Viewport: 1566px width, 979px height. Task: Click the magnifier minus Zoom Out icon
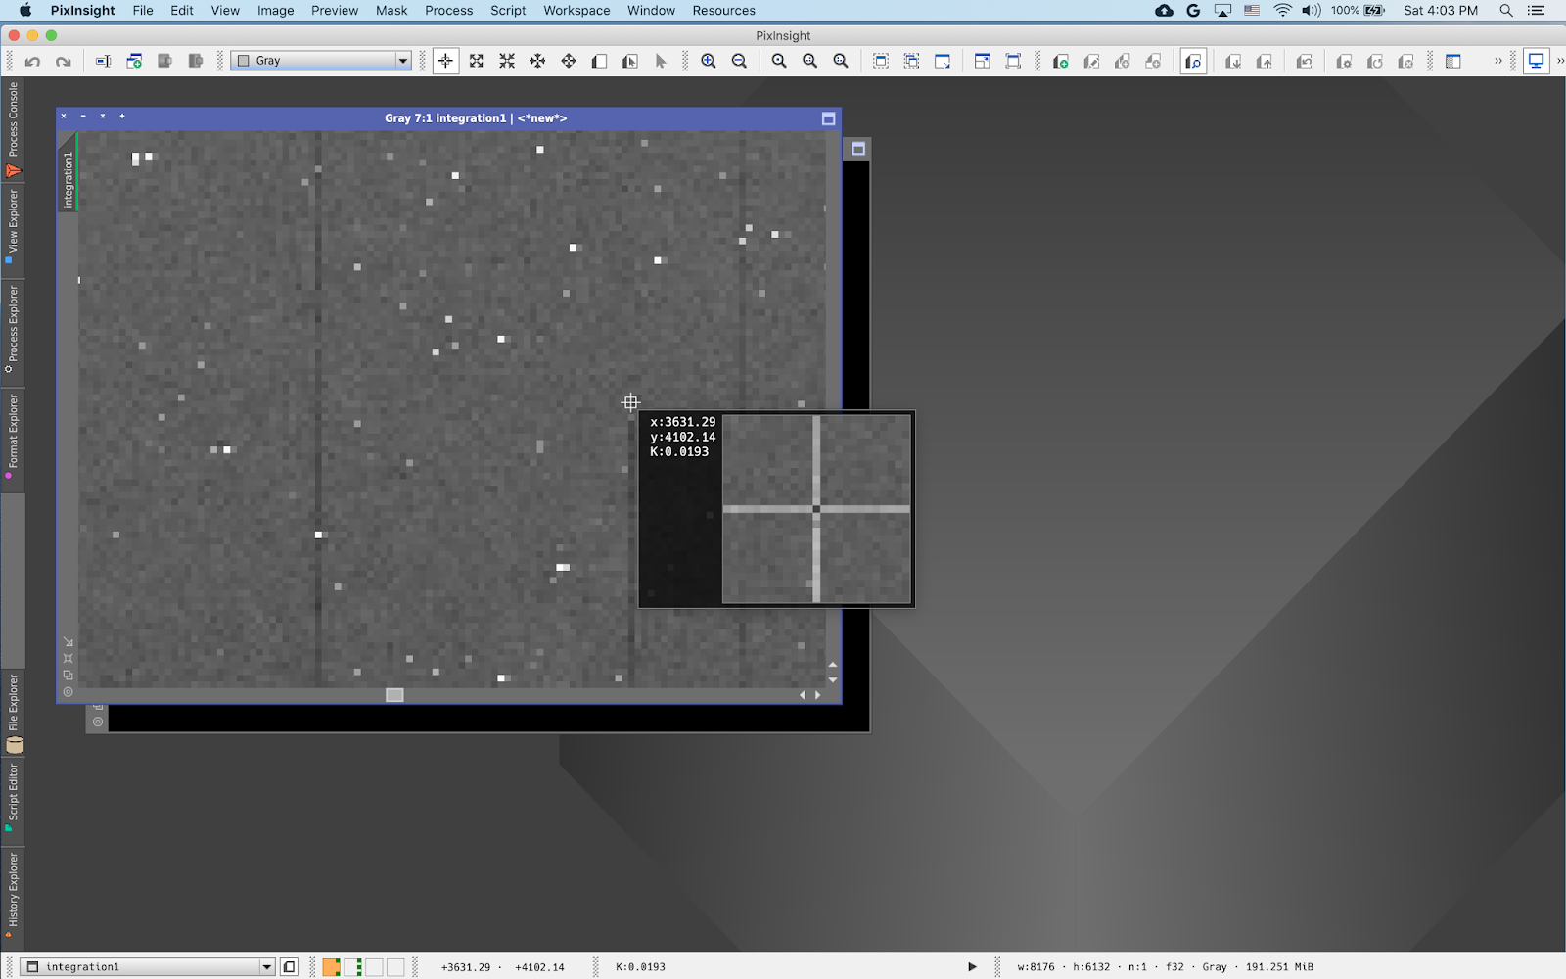click(740, 61)
